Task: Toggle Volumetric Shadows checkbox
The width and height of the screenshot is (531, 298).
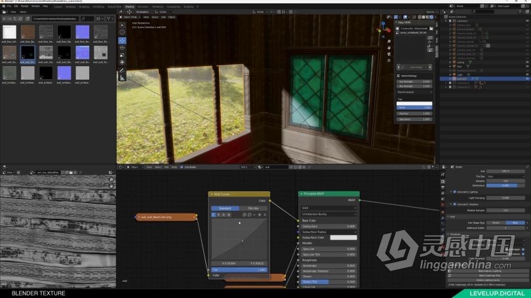Action: pos(454,204)
